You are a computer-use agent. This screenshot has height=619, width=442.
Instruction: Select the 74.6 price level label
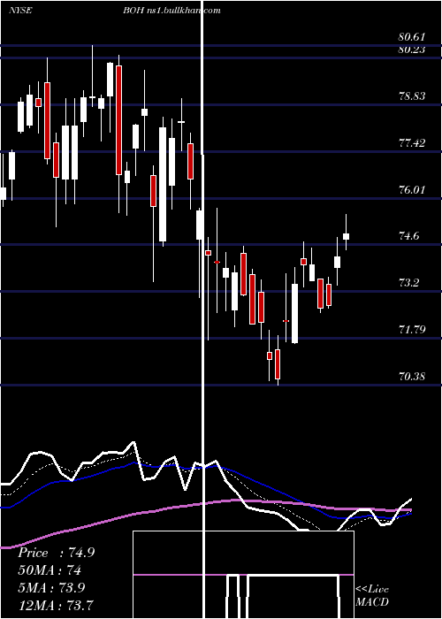[x=408, y=236]
